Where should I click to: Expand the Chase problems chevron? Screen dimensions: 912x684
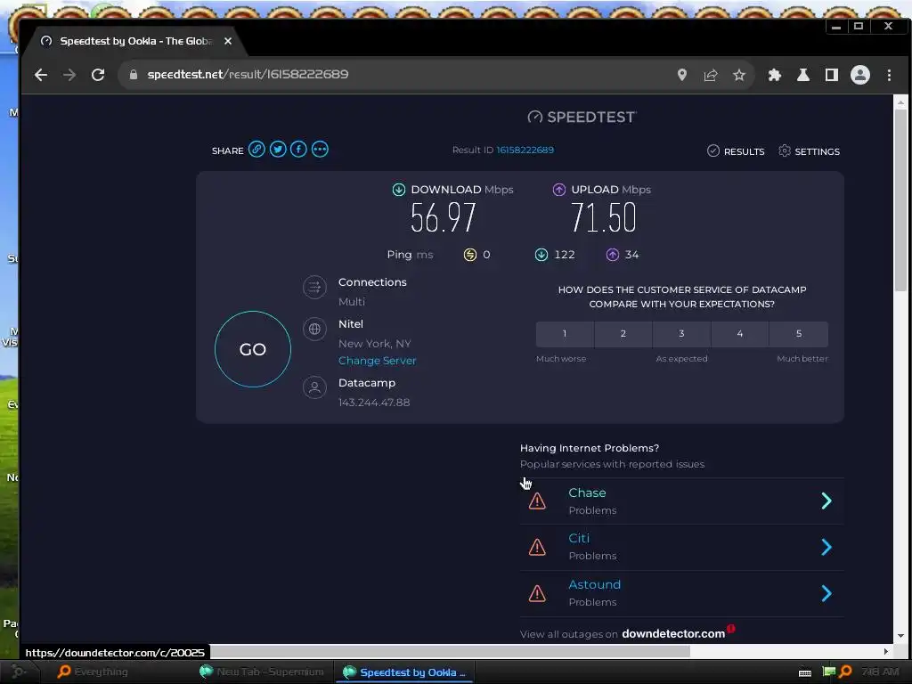tap(826, 501)
